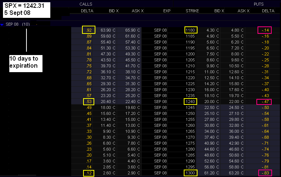
Task: Select the 1185 strike cell
Action: [x=190, y=36]
